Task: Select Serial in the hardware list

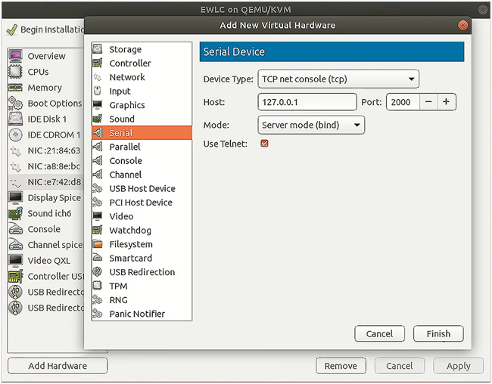Action: pyautogui.click(x=142, y=132)
